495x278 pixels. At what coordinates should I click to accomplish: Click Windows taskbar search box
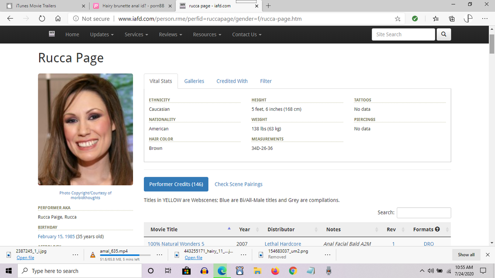(80, 271)
